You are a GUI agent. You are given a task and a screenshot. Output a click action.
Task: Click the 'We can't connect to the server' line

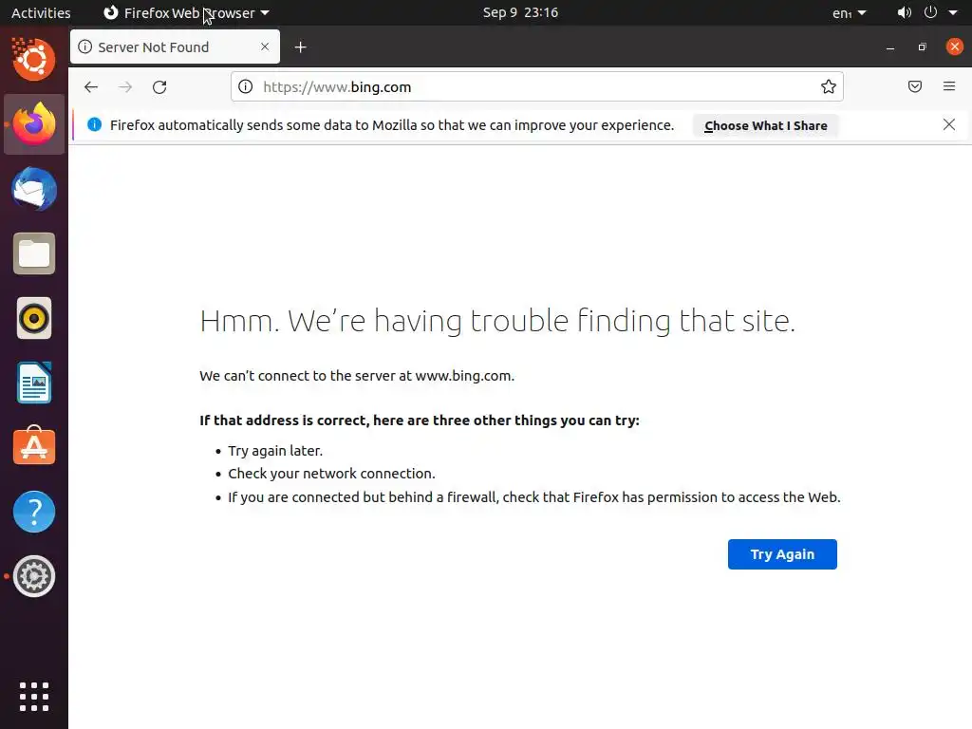[x=357, y=376]
